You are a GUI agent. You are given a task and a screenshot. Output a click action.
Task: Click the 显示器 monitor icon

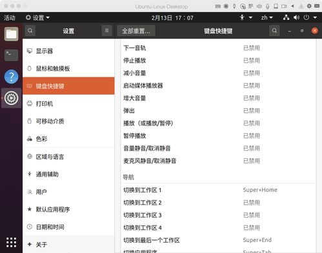tap(30, 51)
